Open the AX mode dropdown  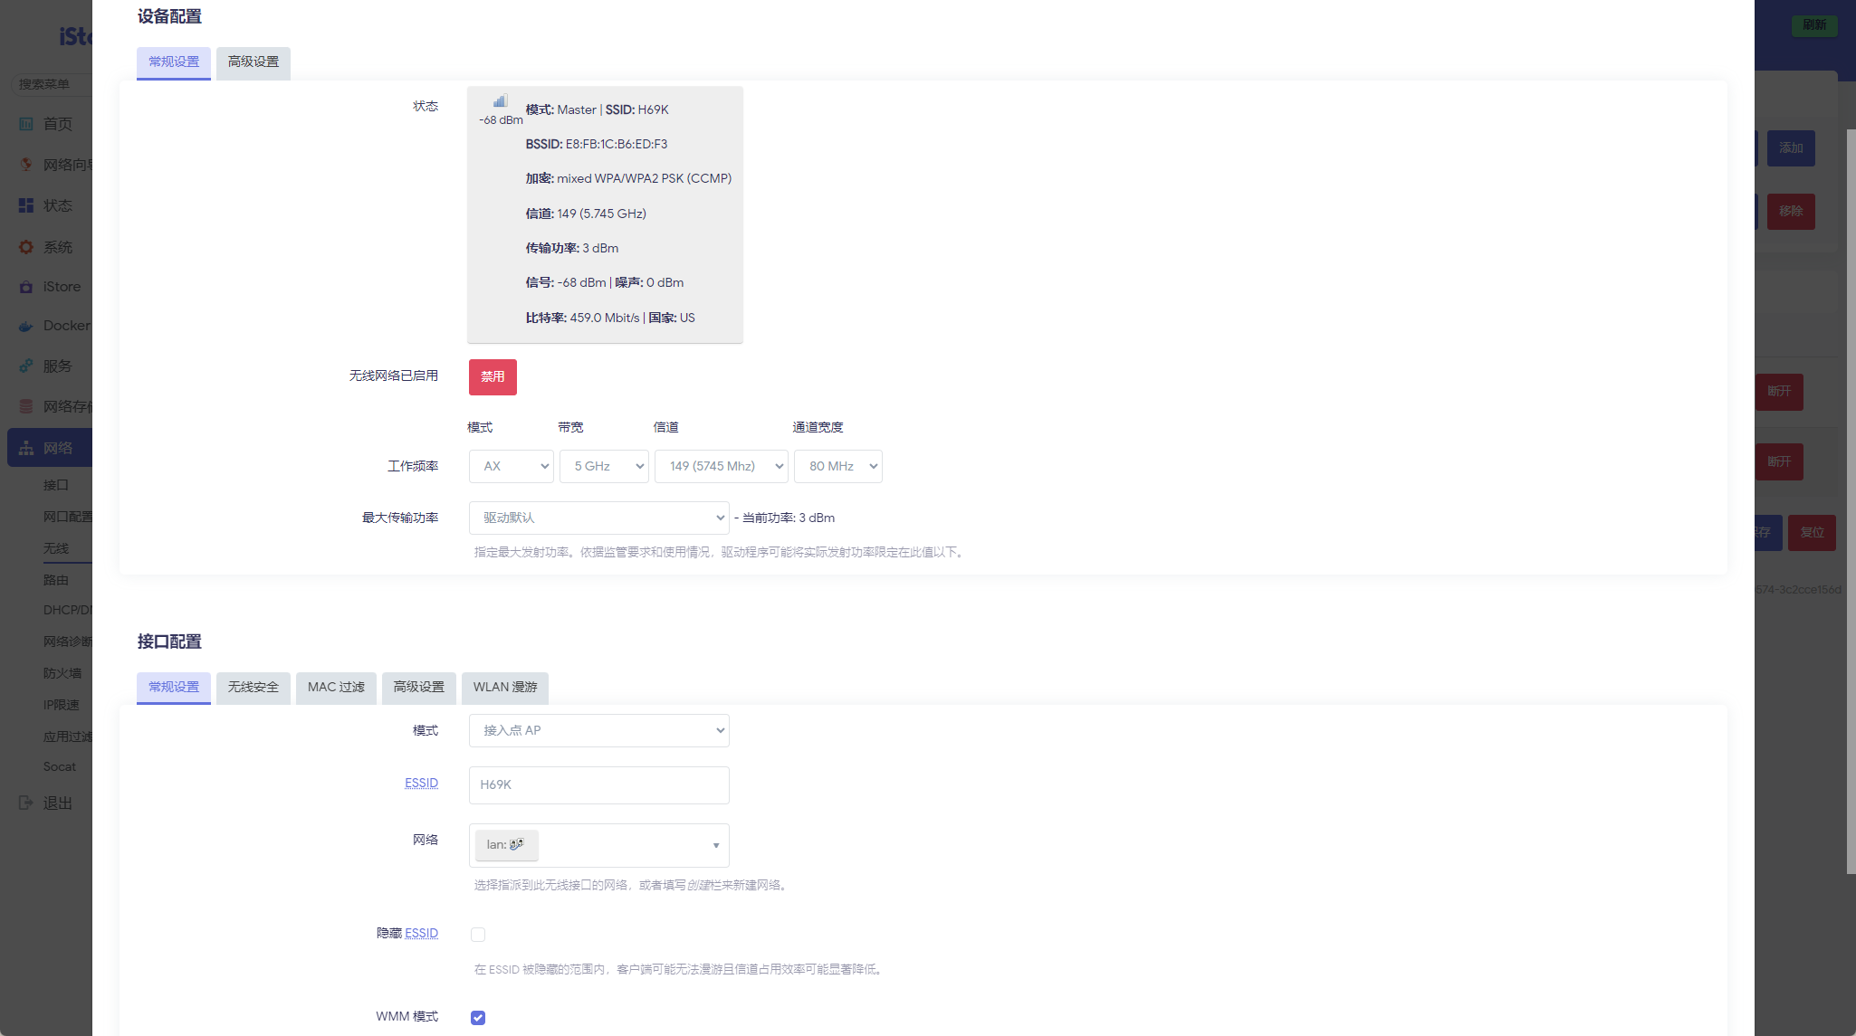(512, 466)
